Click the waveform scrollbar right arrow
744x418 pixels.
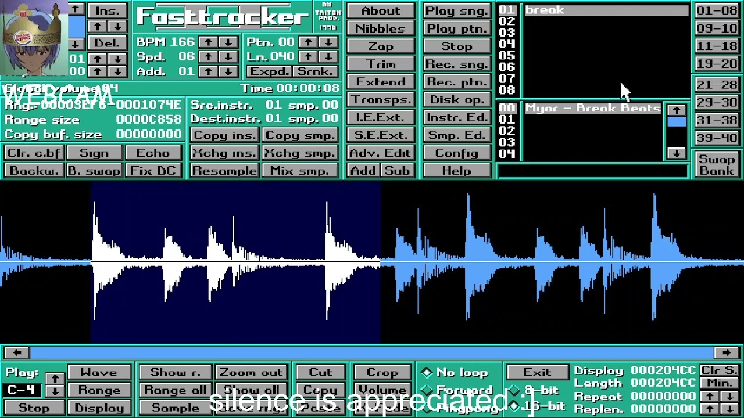(727, 352)
